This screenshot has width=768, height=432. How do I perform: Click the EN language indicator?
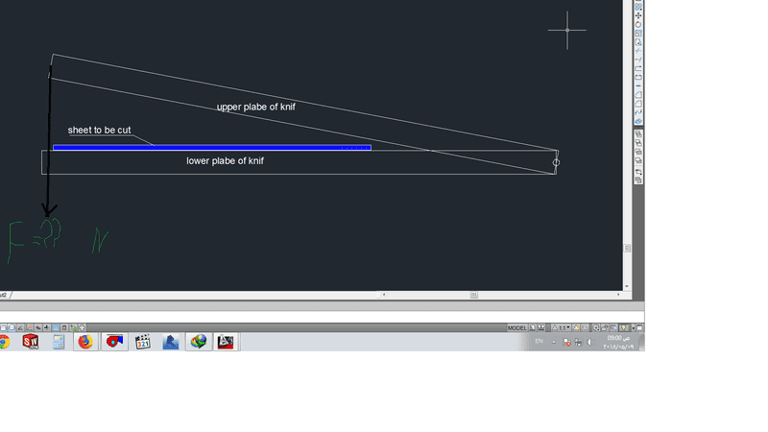pos(540,341)
